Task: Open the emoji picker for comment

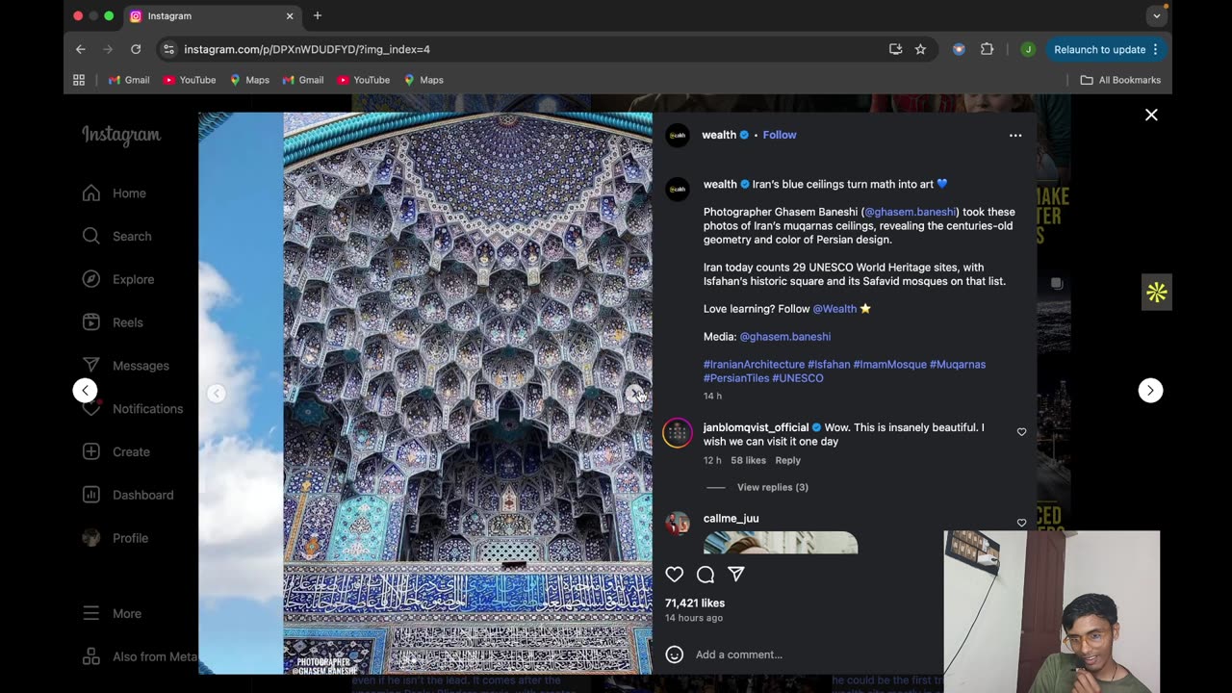Action: pyautogui.click(x=675, y=654)
